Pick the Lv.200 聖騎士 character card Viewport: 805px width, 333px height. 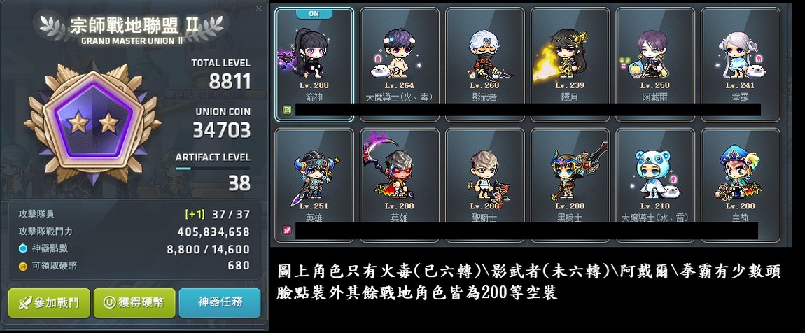[484, 185]
